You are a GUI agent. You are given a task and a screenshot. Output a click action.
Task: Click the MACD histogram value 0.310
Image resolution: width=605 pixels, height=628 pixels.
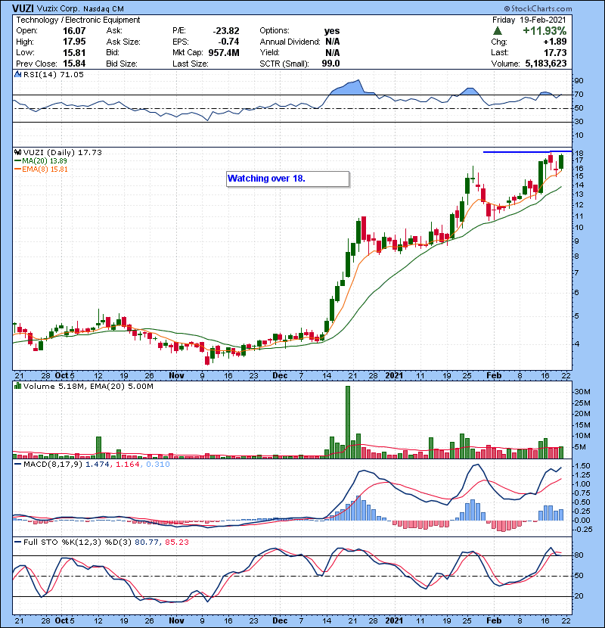click(x=158, y=465)
